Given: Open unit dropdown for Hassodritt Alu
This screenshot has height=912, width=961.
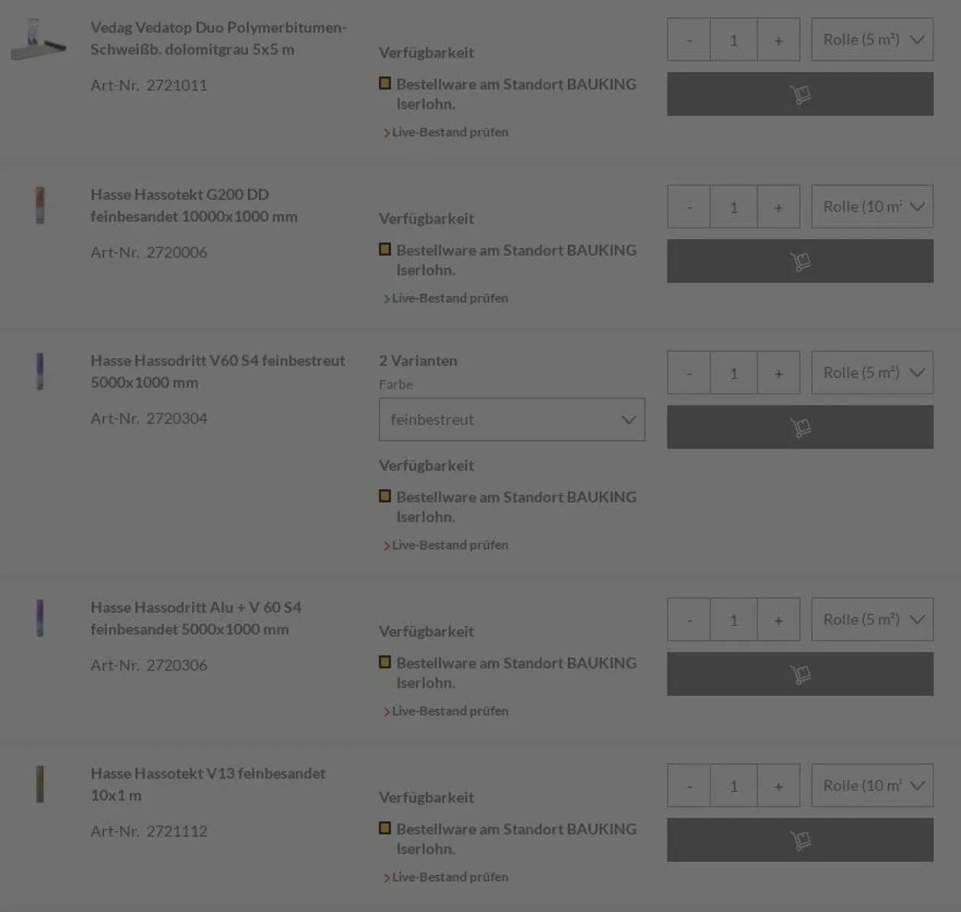Looking at the screenshot, I should 872,620.
